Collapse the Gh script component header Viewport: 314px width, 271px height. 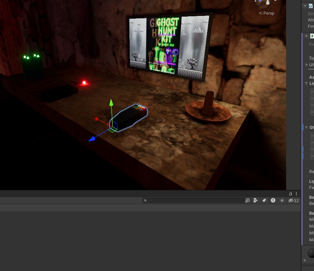coord(307,127)
